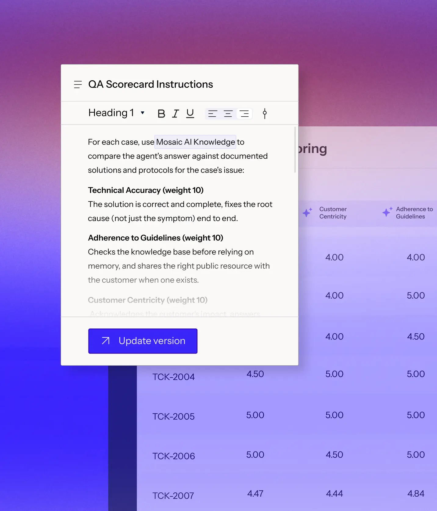Toggle underline formatting
The height and width of the screenshot is (511, 437).
click(190, 114)
